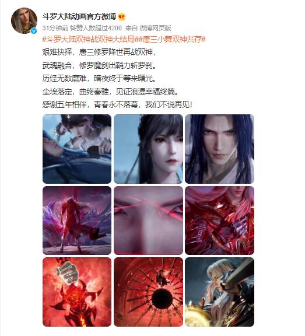Open hashtag #唐三小舞双神共存#
Screen dimensions: 305x336
click(x=171, y=39)
